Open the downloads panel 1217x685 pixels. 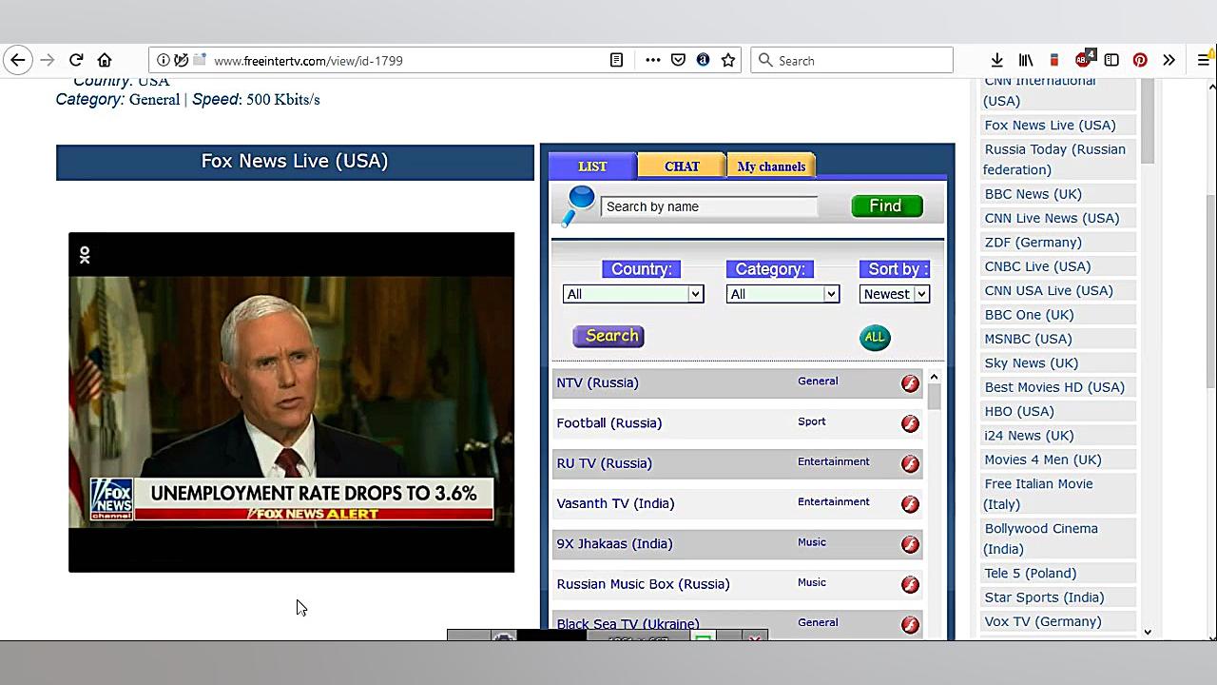(x=996, y=60)
